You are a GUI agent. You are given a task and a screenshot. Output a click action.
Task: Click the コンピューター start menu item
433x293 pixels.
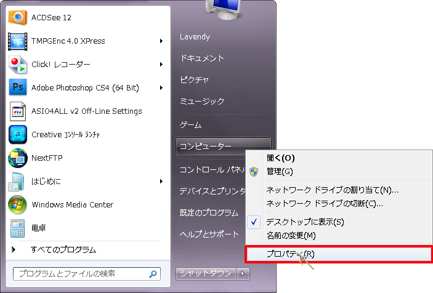[x=224, y=146]
